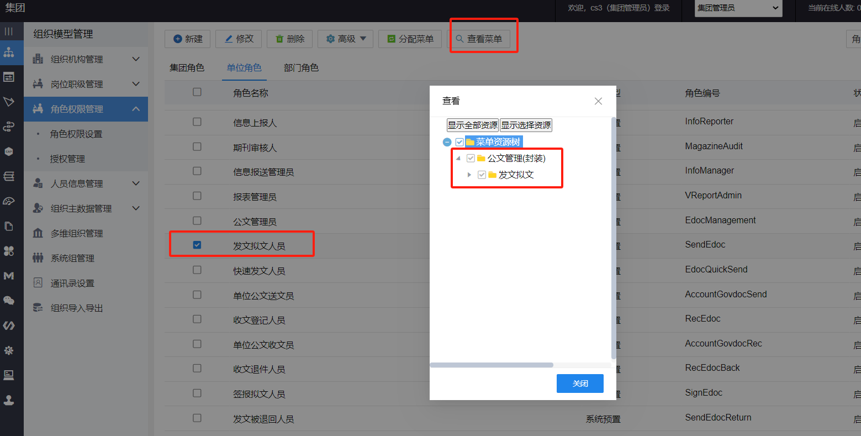Check the box for 信息上报人
The image size is (861, 436).
coord(197,122)
